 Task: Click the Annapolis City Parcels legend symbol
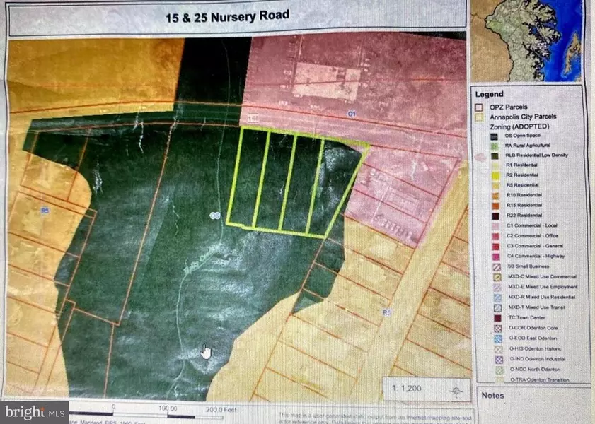[x=478, y=116]
